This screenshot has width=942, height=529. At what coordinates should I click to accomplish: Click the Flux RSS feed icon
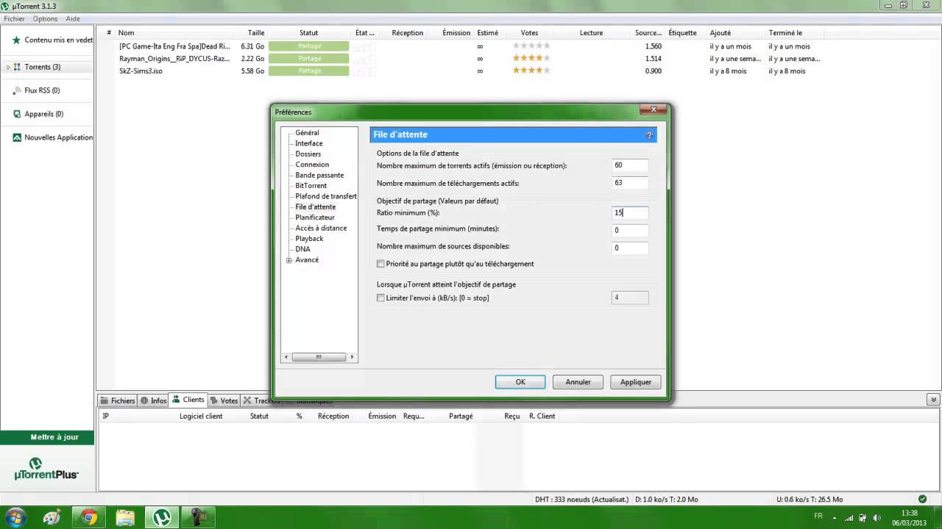point(16,90)
